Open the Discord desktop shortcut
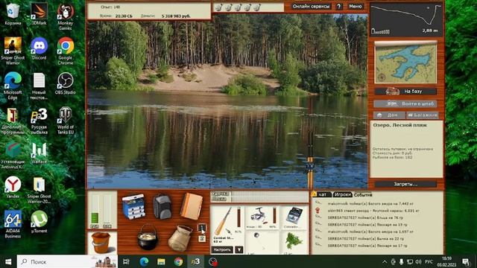 click(x=39, y=48)
